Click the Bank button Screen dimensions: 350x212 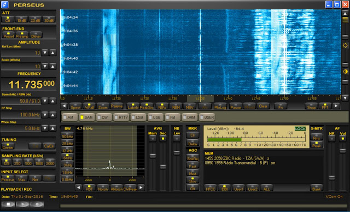[x=316, y=188]
